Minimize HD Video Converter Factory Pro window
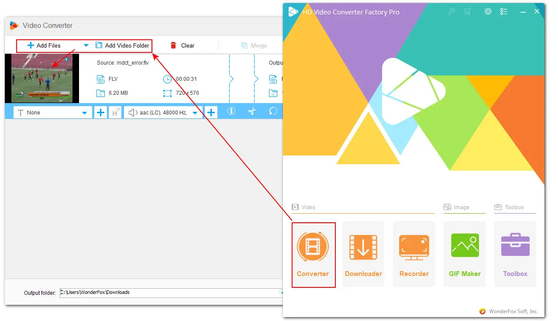The width and height of the screenshot is (558, 321). point(523,12)
